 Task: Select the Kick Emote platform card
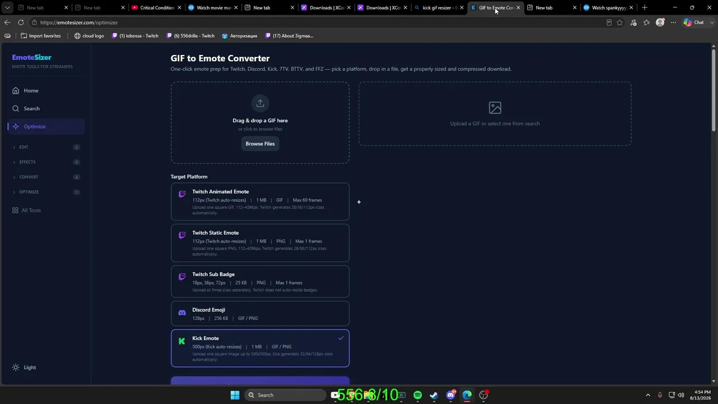point(260,348)
